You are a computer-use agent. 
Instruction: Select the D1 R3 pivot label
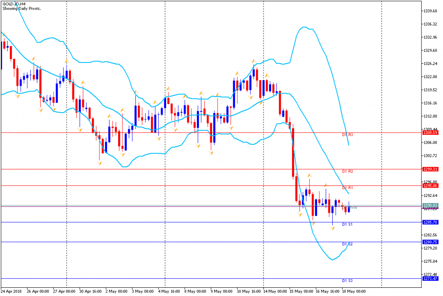click(347, 135)
